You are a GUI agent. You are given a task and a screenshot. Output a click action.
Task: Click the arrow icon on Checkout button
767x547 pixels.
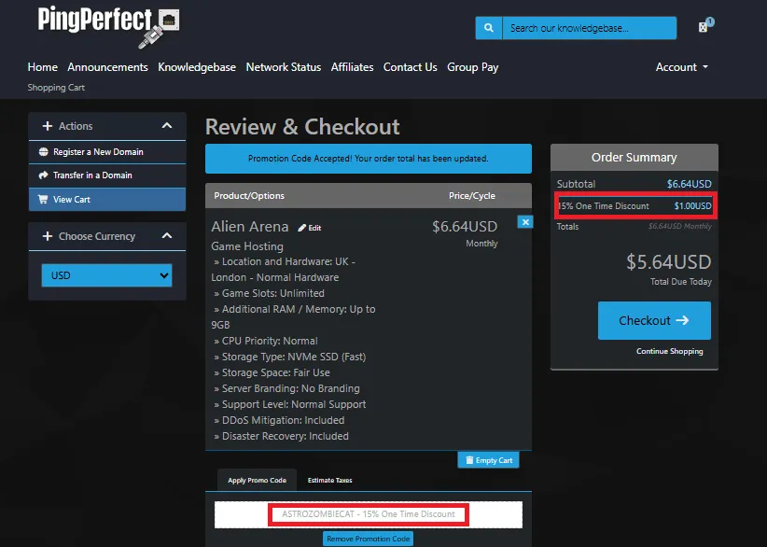[682, 320]
